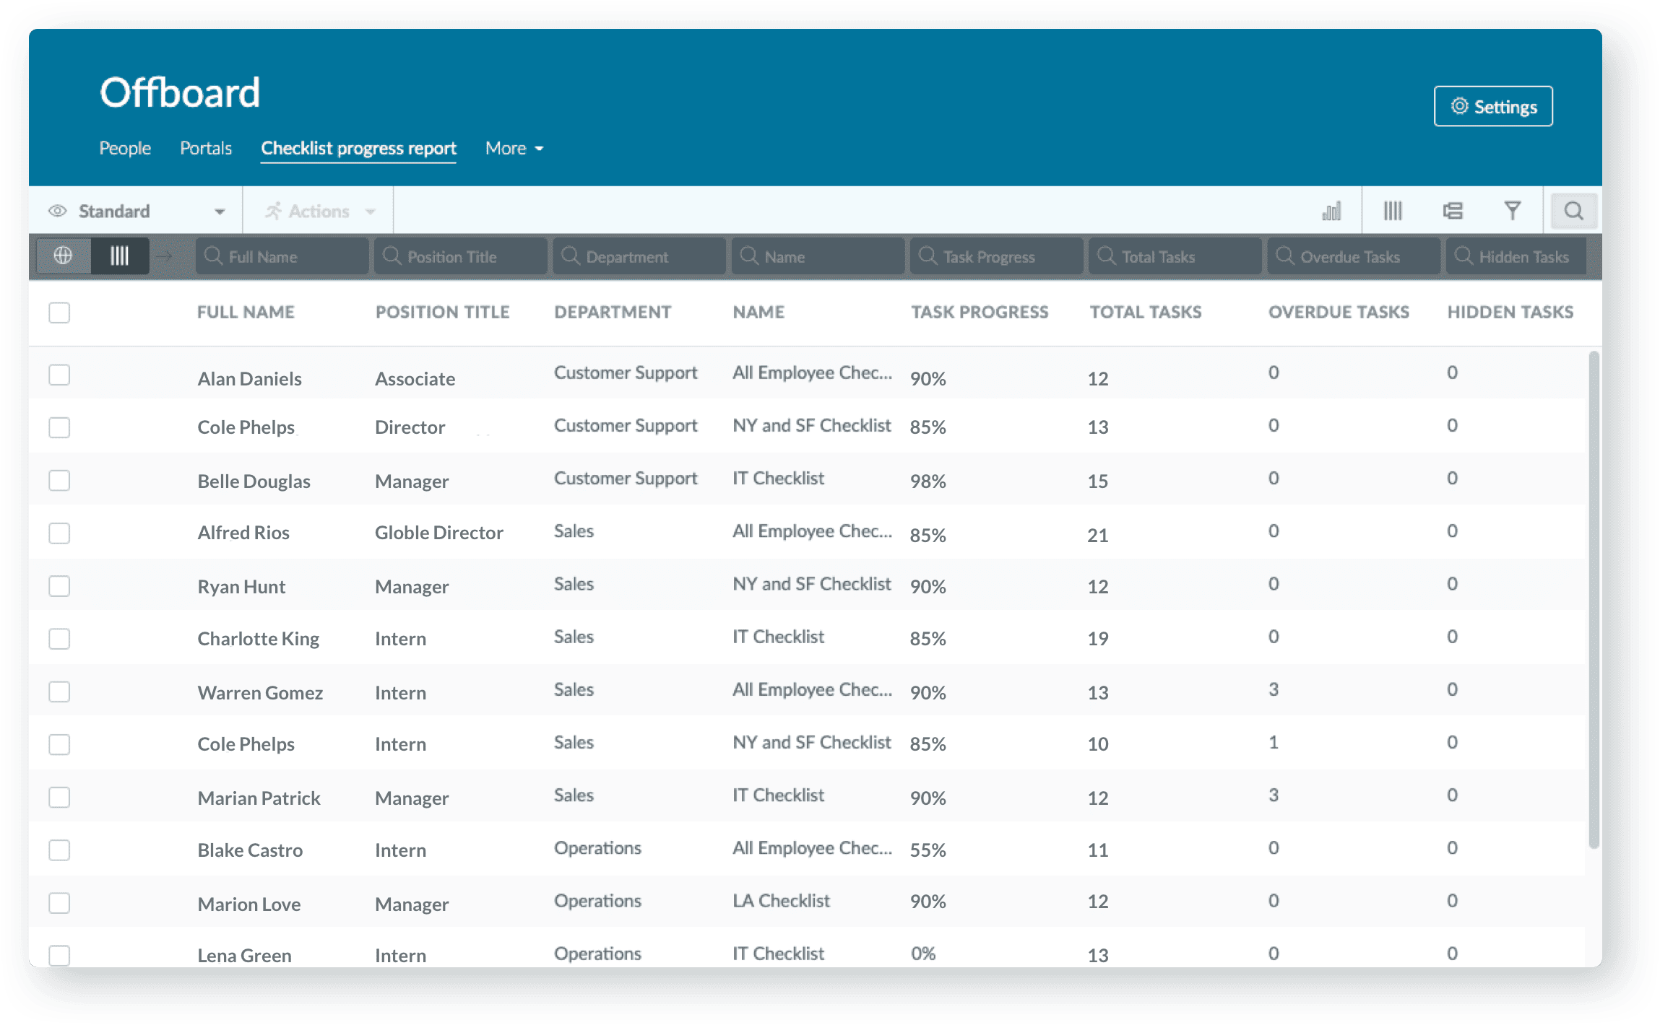Click the Checklist progress report tab
This screenshot has width=1660, height=1025.
359,147
